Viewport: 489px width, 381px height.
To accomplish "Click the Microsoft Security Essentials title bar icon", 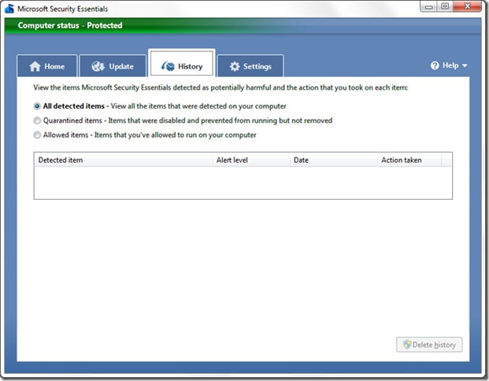I will pos(9,9).
